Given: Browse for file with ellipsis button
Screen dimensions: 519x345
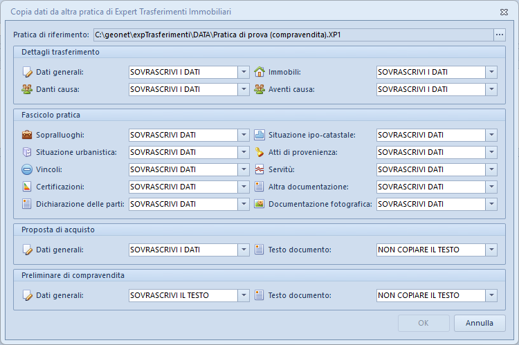Looking at the screenshot, I should click(499, 35).
